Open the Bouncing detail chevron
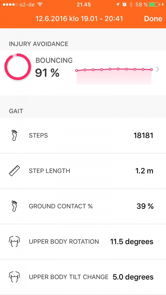166x295 pixels. pyautogui.click(x=158, y=69)
